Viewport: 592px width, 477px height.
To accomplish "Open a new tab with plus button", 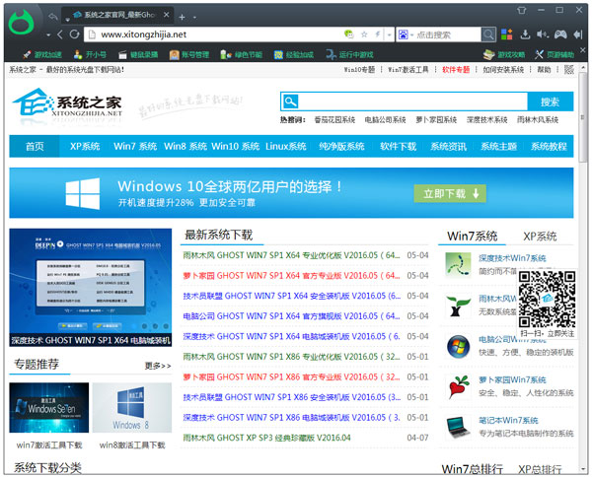I will pyautogui.click(x=183, y=18).
